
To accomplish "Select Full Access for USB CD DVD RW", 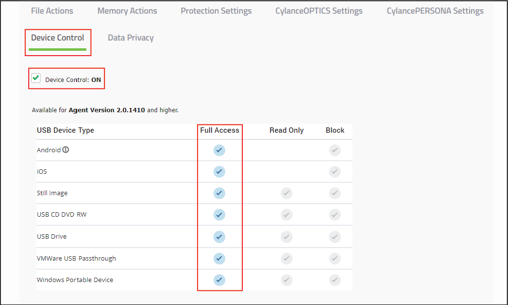I will [219, 215].
